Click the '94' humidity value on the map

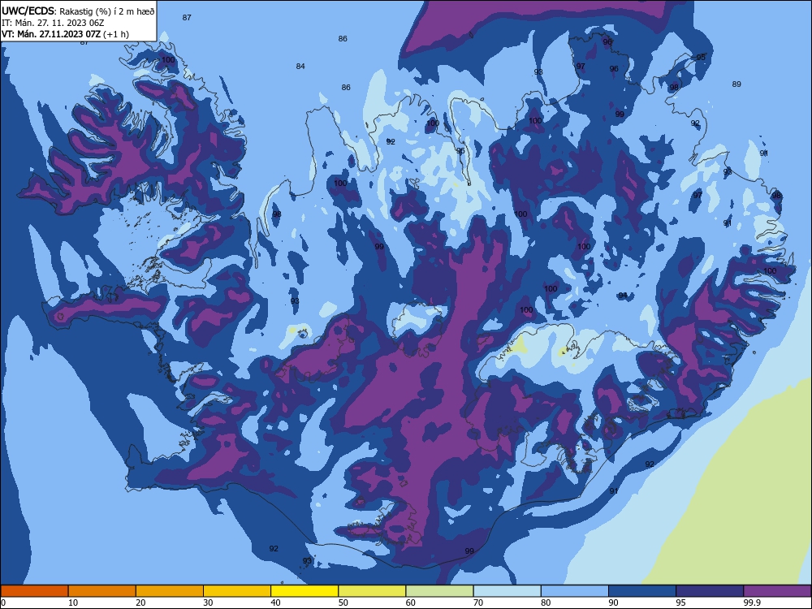coord(623,296)
